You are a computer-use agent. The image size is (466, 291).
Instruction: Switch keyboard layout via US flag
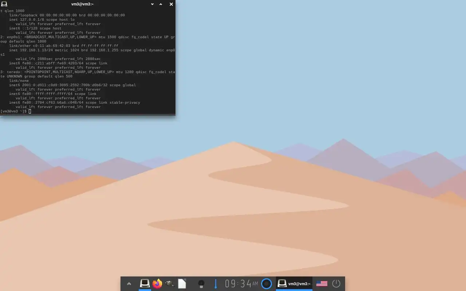(x=322, y=284)
